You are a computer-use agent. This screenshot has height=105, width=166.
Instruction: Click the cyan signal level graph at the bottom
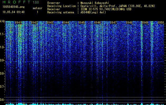pos(85,104)
